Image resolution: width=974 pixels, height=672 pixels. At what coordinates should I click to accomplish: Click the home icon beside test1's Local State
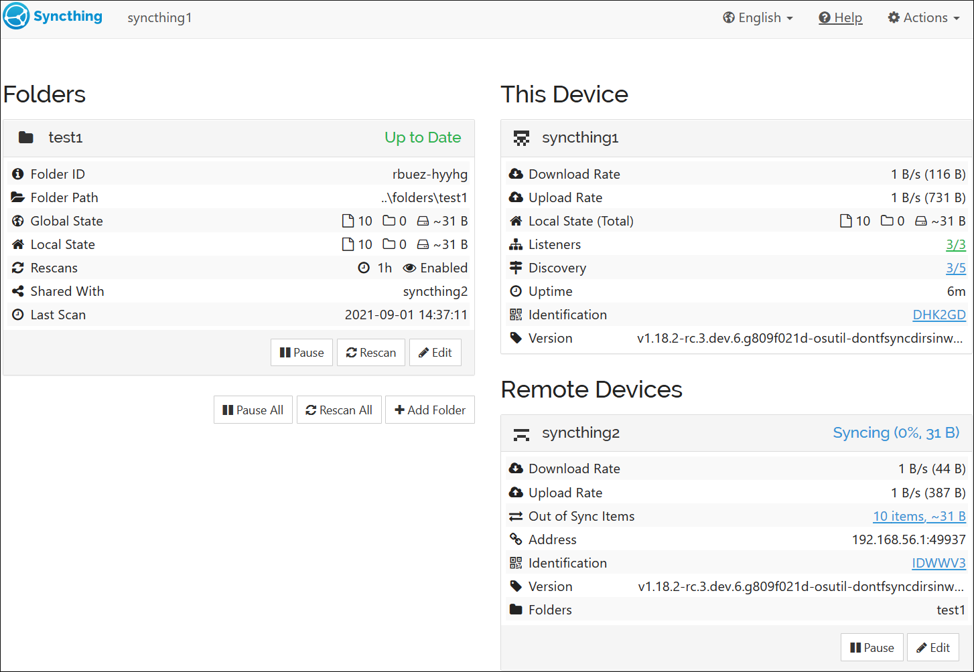[x=18, y=244]
